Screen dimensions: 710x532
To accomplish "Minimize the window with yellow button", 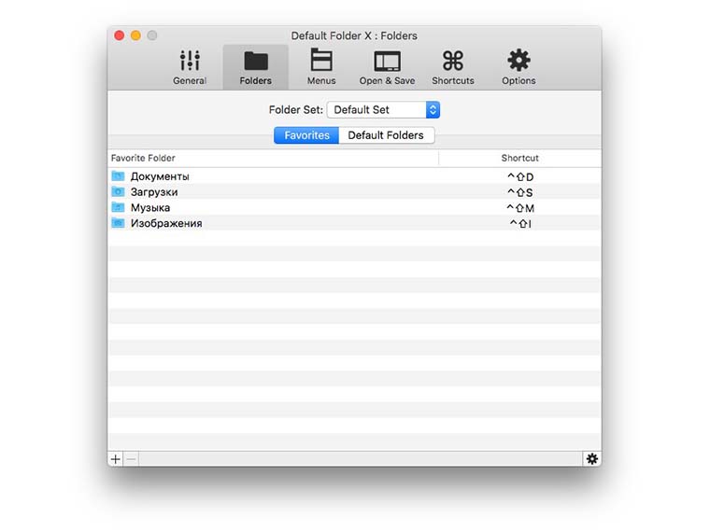I will tap(135, 35).
